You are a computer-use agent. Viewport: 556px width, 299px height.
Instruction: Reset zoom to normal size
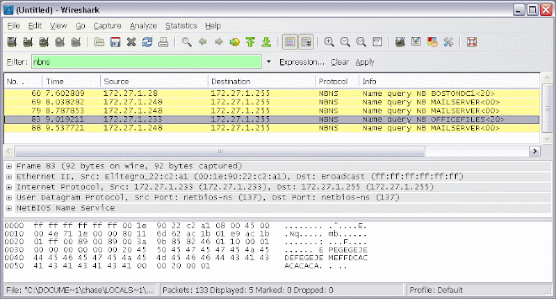click(x=361, y=42)
